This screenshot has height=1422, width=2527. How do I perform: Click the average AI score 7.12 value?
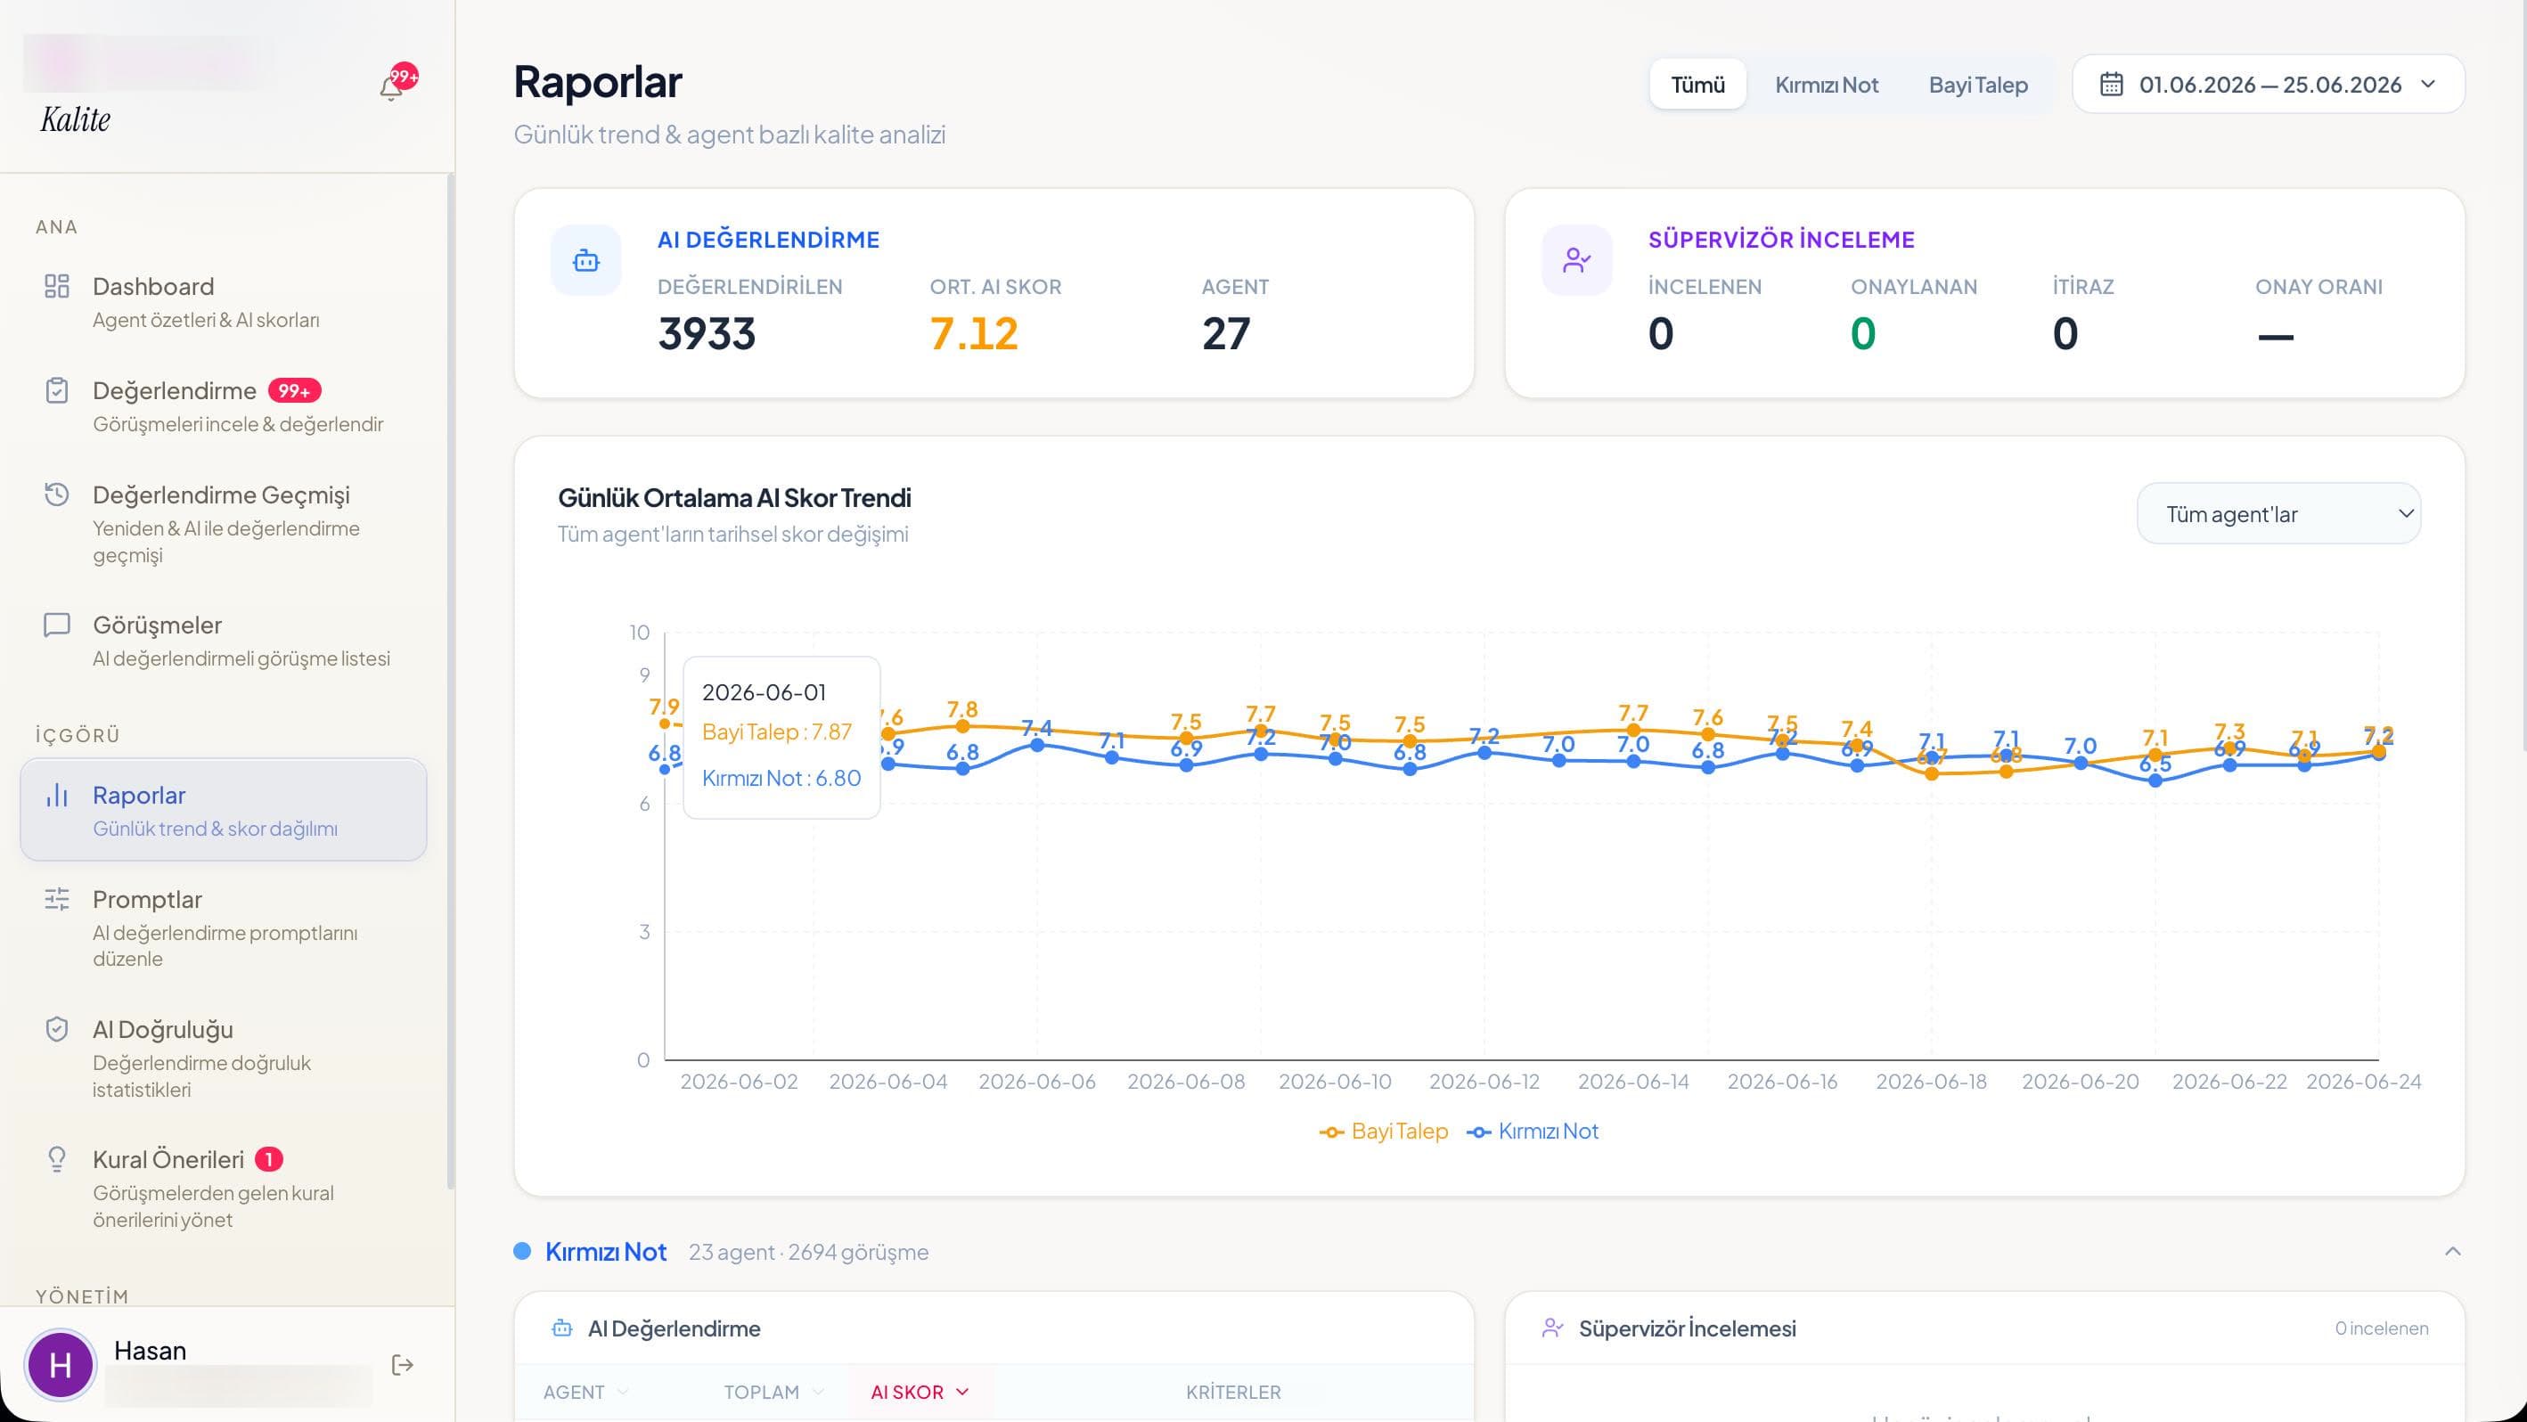point(973,333)
